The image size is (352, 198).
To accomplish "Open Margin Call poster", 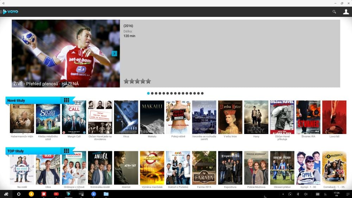I will click(74, 117).
